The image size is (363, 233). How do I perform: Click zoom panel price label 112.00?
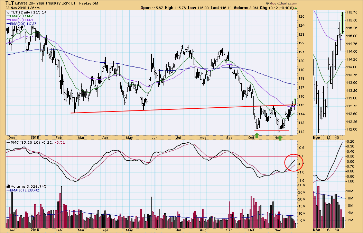pyautogui.click(x=352, y=129)
